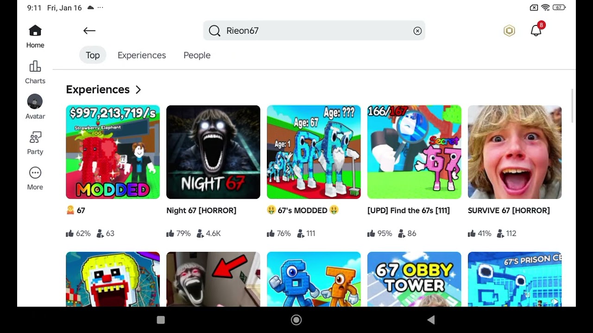The width and height of the screenshot is (593, 333).
Task: Click the 76% like rating
Action: click(x=279, y=234)
